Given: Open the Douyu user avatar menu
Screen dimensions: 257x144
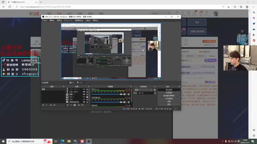Looking at the screenshot, I should click(216, 13).
